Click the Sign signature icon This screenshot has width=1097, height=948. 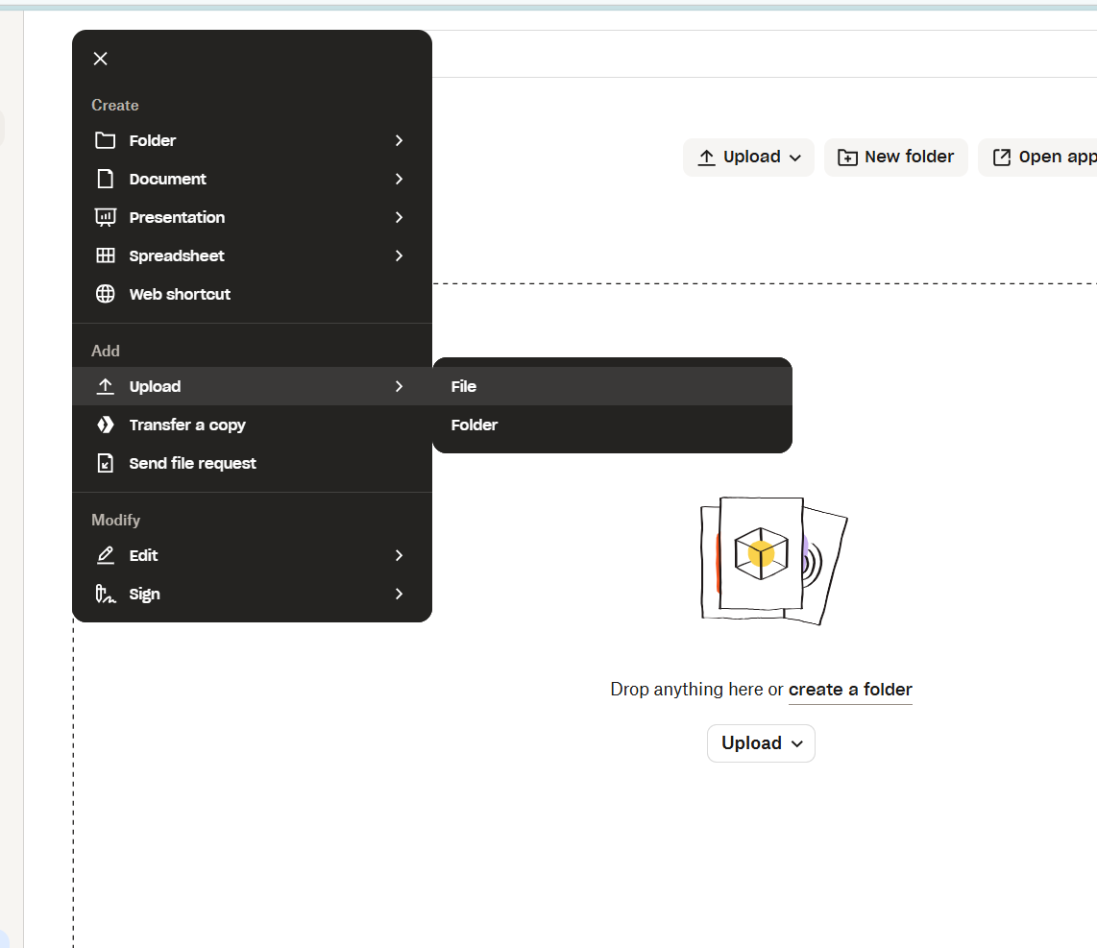coord(106,594)
